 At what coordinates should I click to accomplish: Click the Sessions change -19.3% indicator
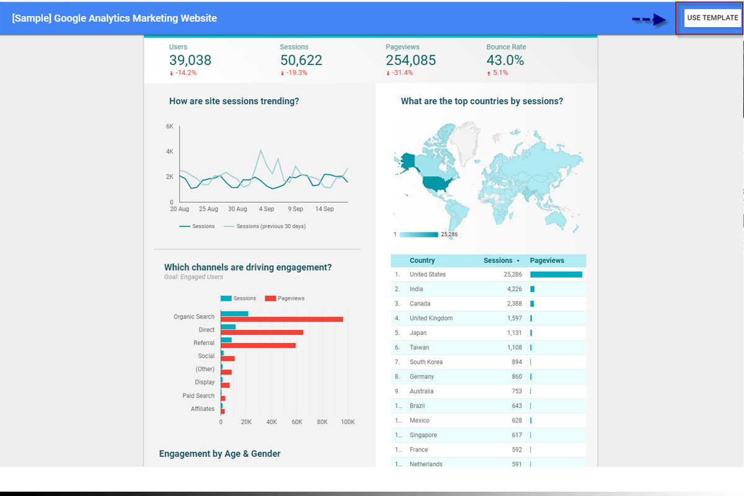point(294,73)
